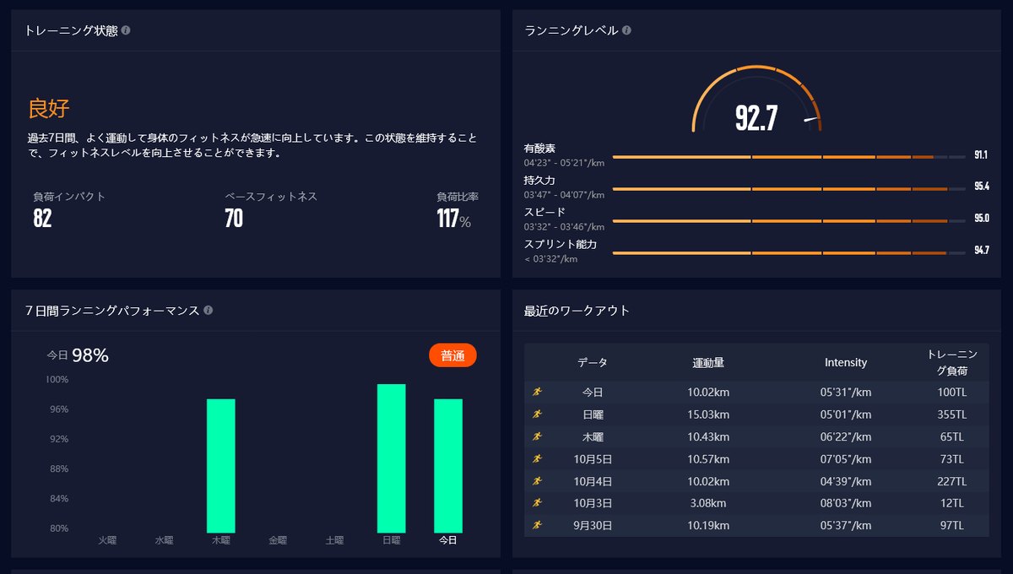This screenshot has width=1013, height=574.
Task: Click the 最近のワークアウト panel title
Action: pyautogui.click(x=577, y=311)
